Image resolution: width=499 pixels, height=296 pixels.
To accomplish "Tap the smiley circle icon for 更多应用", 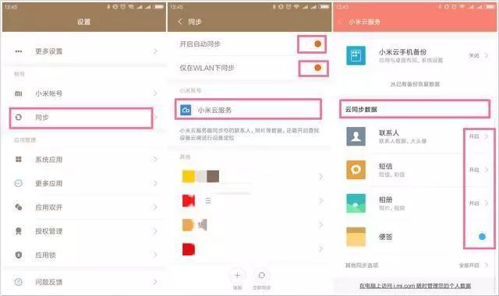I will tap(19, 183).
